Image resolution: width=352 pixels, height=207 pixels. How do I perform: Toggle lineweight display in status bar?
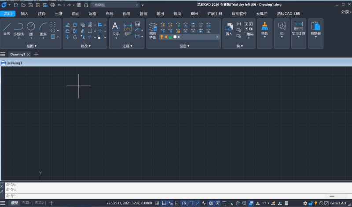(224, 203)
